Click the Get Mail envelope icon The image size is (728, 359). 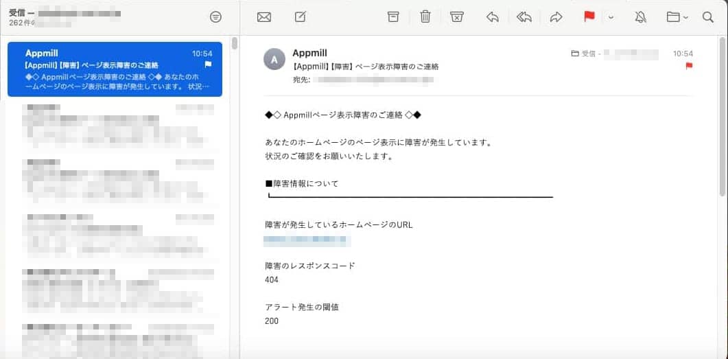coord(263,17)
